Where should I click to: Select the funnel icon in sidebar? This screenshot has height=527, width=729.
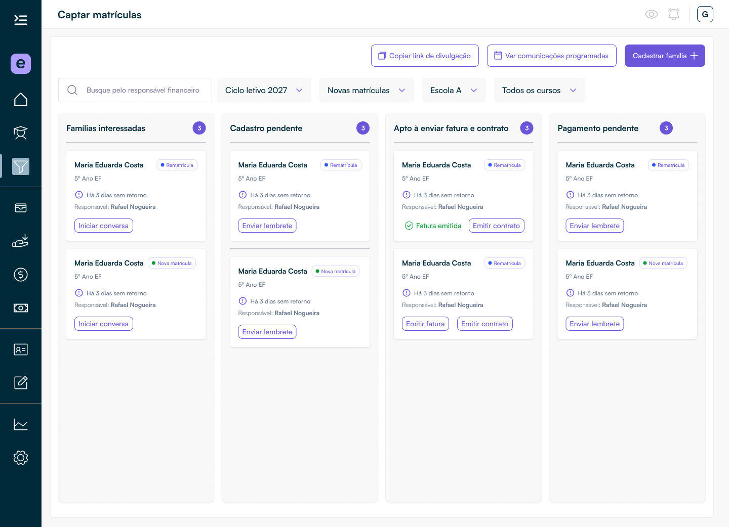tap(21, 166)
